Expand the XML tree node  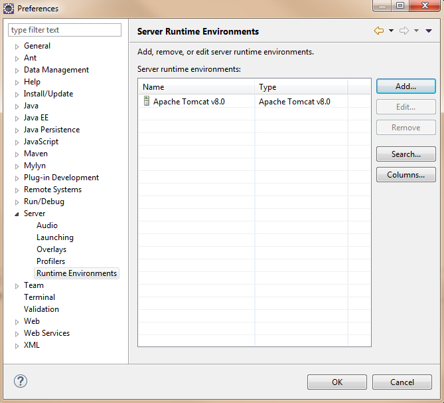(x=17, y=346)
